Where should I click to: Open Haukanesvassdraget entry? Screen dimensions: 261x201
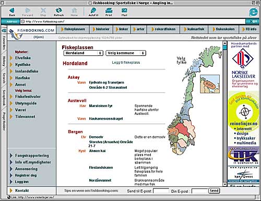pos(106,119)
